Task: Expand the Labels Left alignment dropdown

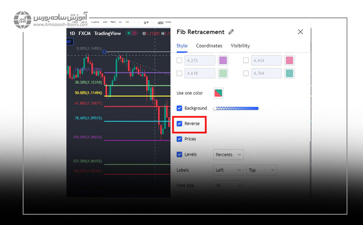Action: coord(228,170)
